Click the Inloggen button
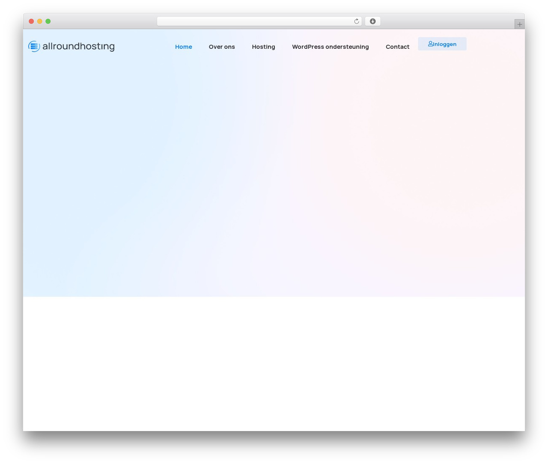 point(442,44)
